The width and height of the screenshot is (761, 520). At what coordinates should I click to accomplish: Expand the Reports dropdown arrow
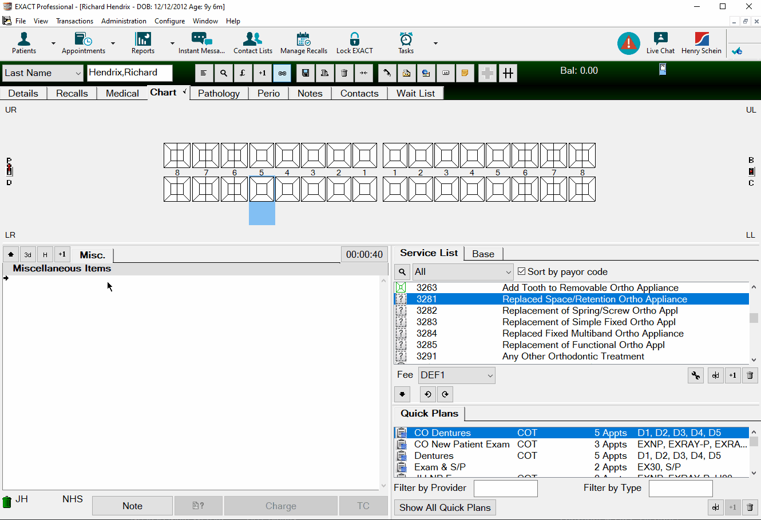point(172,43)
